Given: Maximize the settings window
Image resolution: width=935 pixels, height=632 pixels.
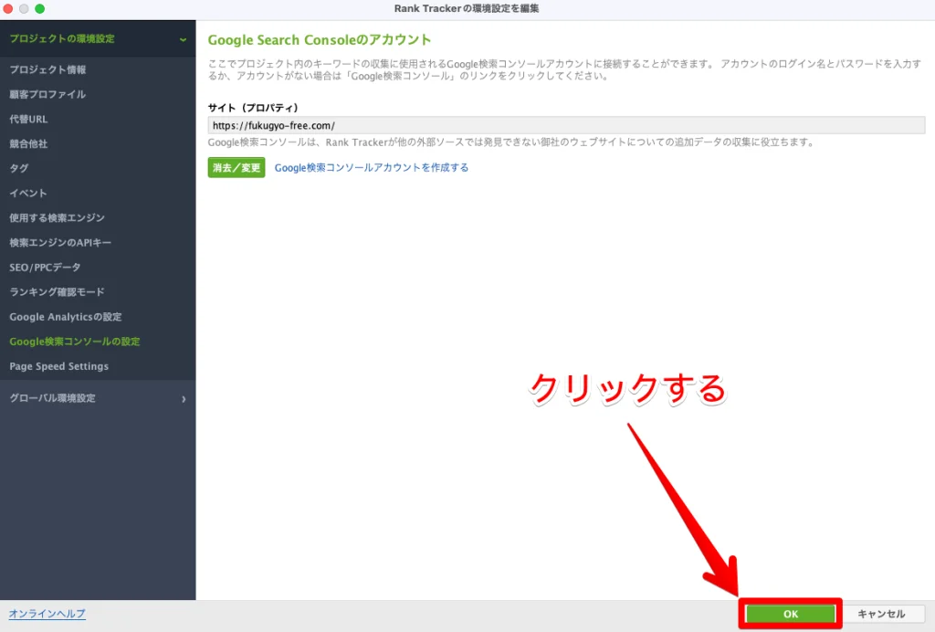Looking at the screenshot, I should (x=40, y=8).
